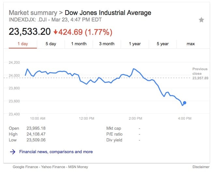Click the Disclaimer link
213x172 pixels.
[201, 167]
